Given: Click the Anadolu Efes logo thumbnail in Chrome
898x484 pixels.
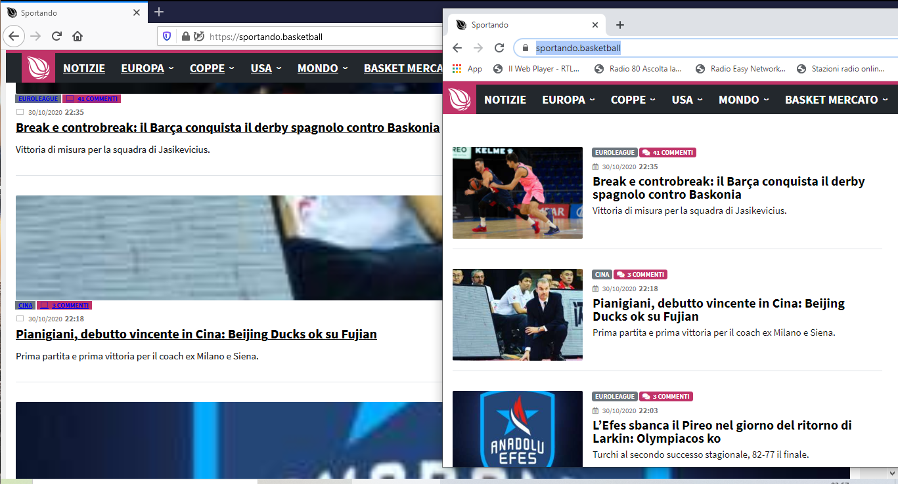Looking at the screenshot, I should click(518, 429).
